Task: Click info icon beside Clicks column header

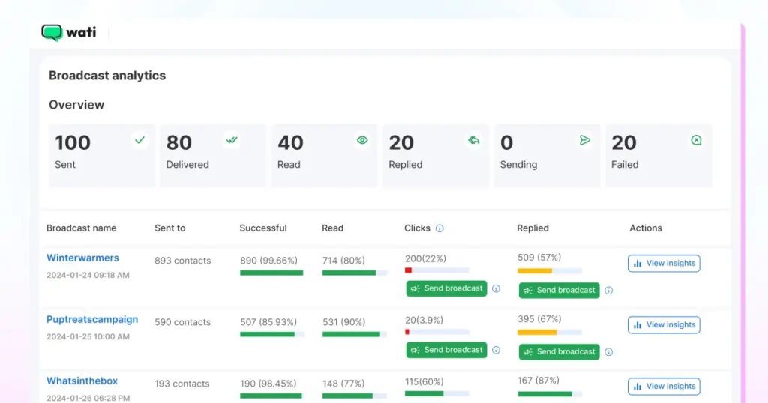Action: click(x=439, y=228)
